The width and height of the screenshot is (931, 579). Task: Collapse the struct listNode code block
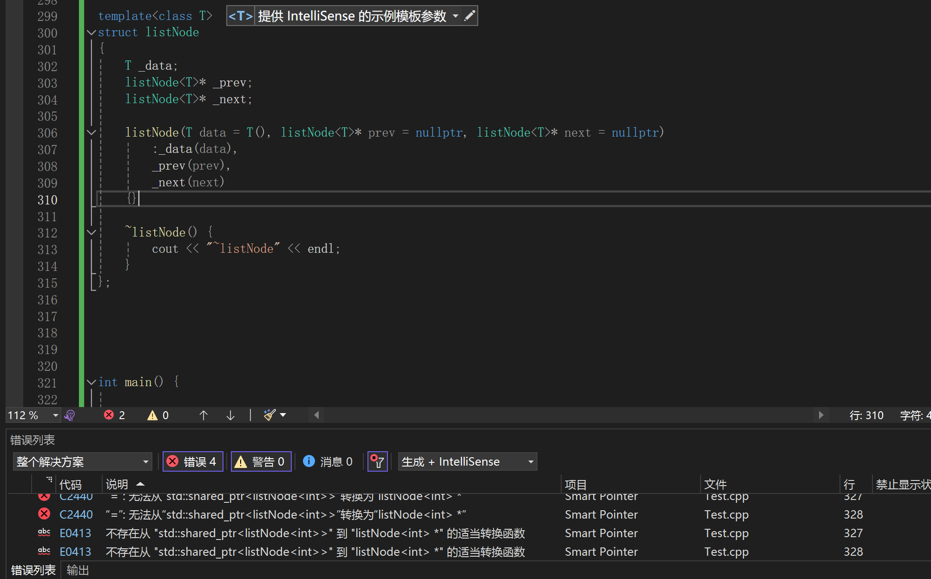click(x=91, y=33)
